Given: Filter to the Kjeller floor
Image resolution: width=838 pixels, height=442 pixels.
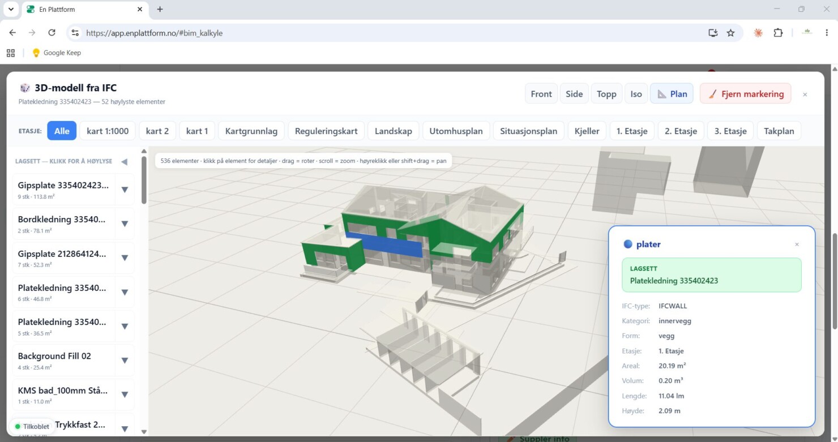Looking at the screenshot, I should click(x=587, y=131).
